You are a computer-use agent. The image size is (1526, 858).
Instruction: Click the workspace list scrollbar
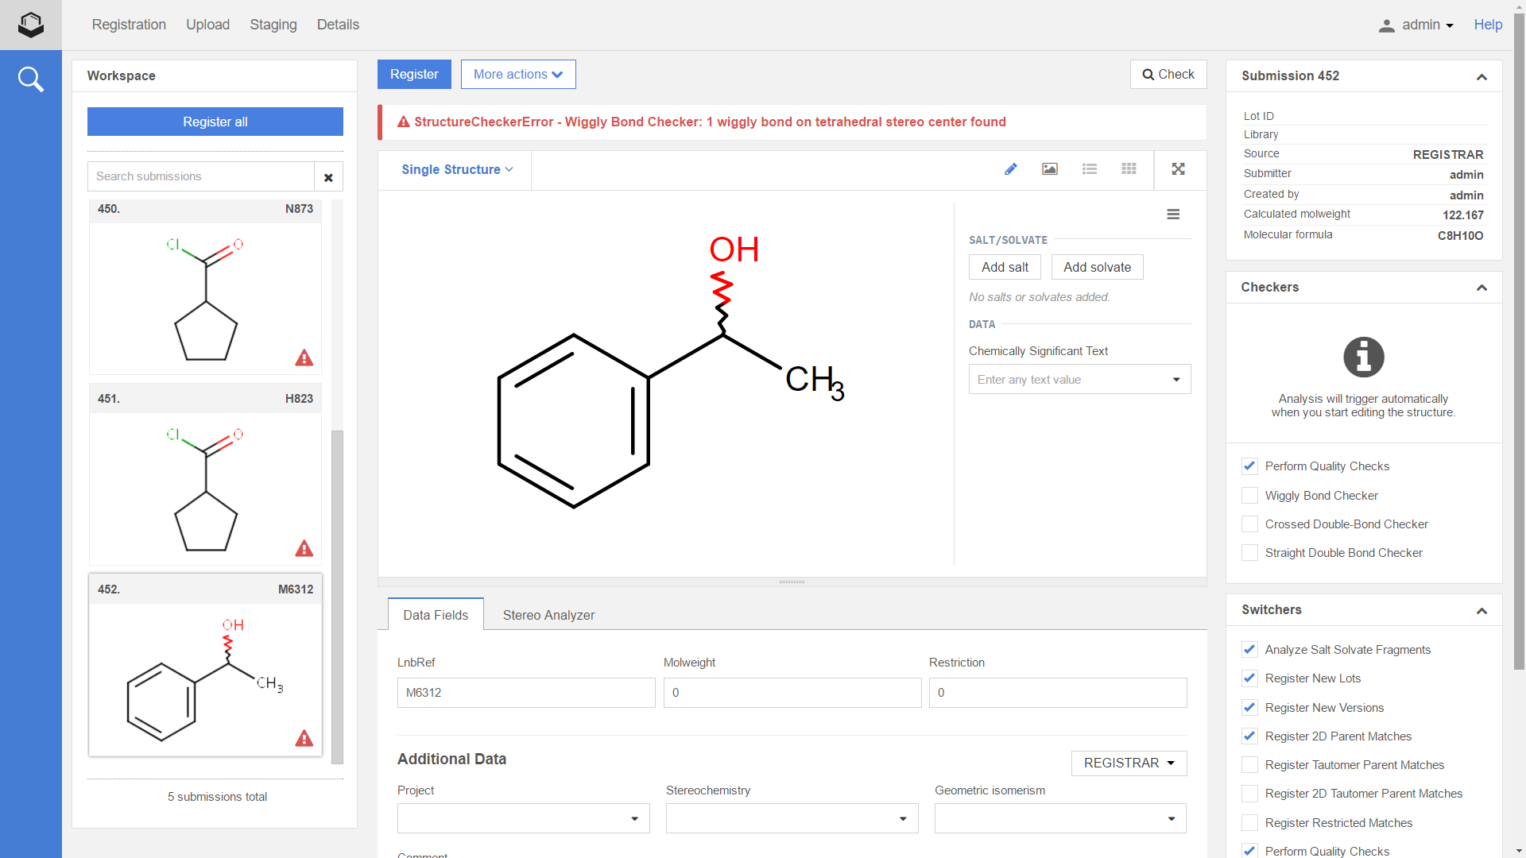[x=337, y=596]
